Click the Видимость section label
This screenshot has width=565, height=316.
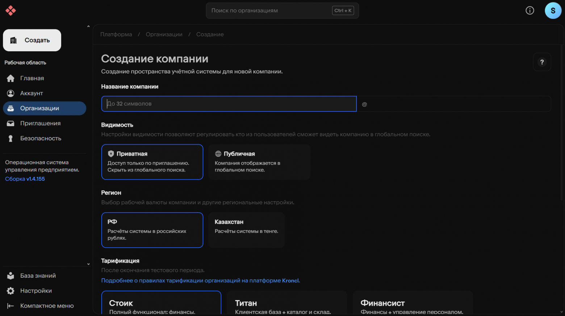(117, 125)
